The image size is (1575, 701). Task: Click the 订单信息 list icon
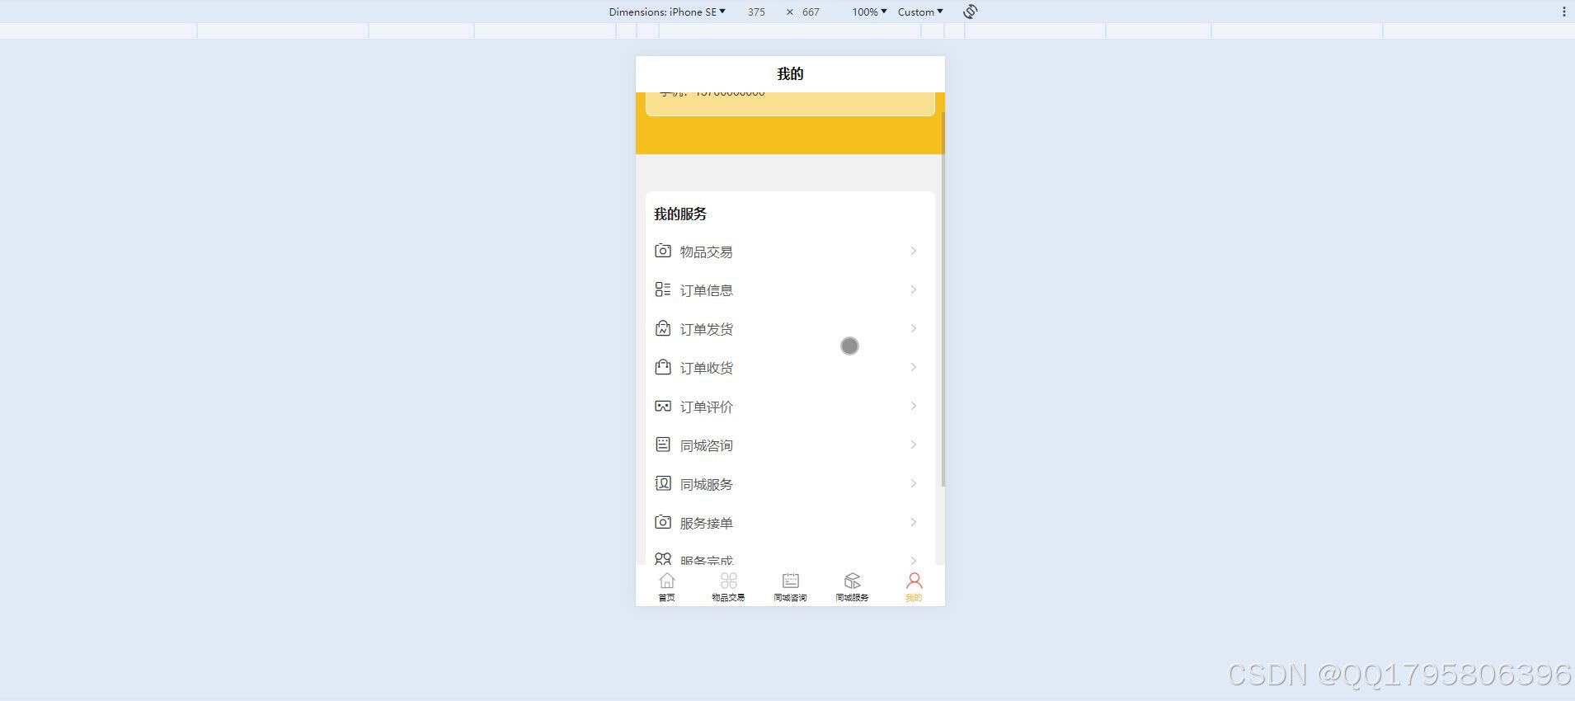point(663,289)
